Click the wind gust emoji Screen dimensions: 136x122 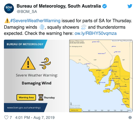click(42, 27)
